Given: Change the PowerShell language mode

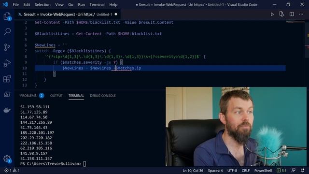Looking at the screenshot, I should coord(263,171).
